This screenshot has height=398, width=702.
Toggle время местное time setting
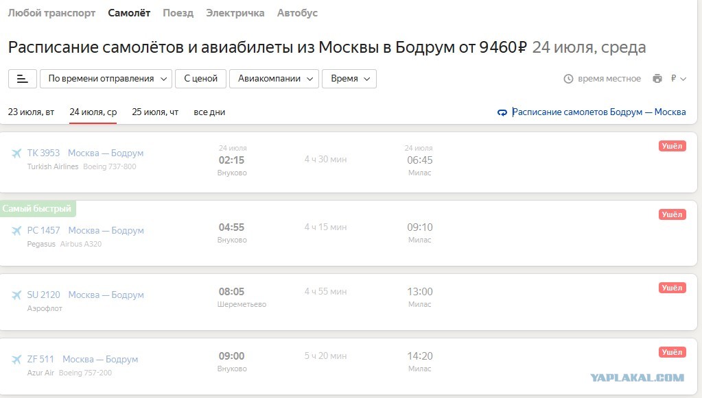(602, 79)
